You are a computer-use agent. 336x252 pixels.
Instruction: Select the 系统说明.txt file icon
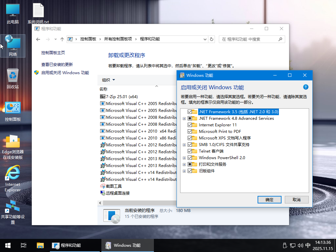pyautogui.click(x=38, y=10)
